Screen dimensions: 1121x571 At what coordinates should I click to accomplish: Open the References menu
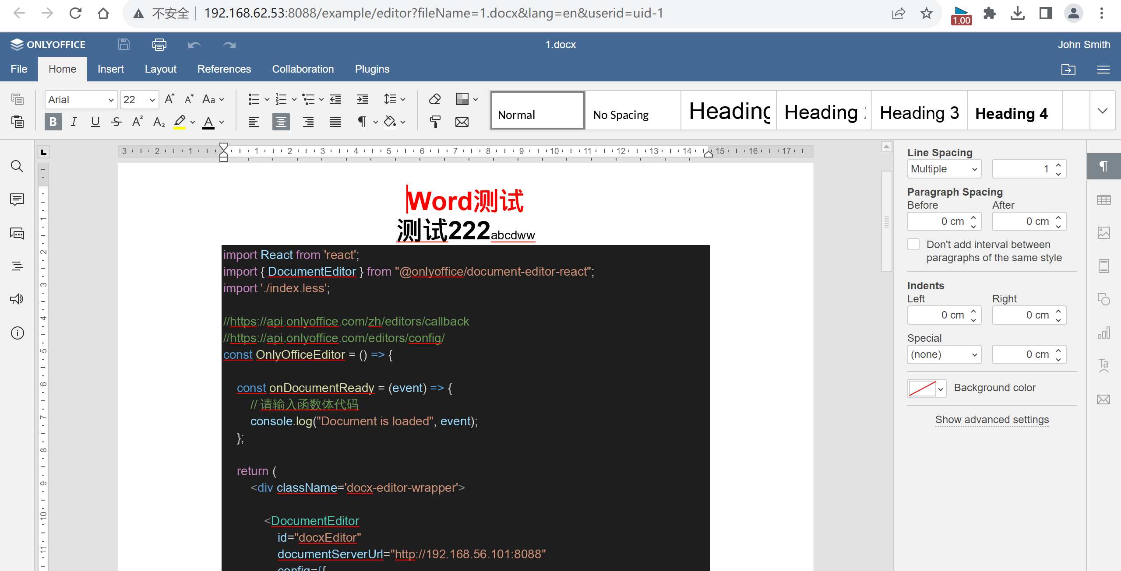tap(222, 68)
